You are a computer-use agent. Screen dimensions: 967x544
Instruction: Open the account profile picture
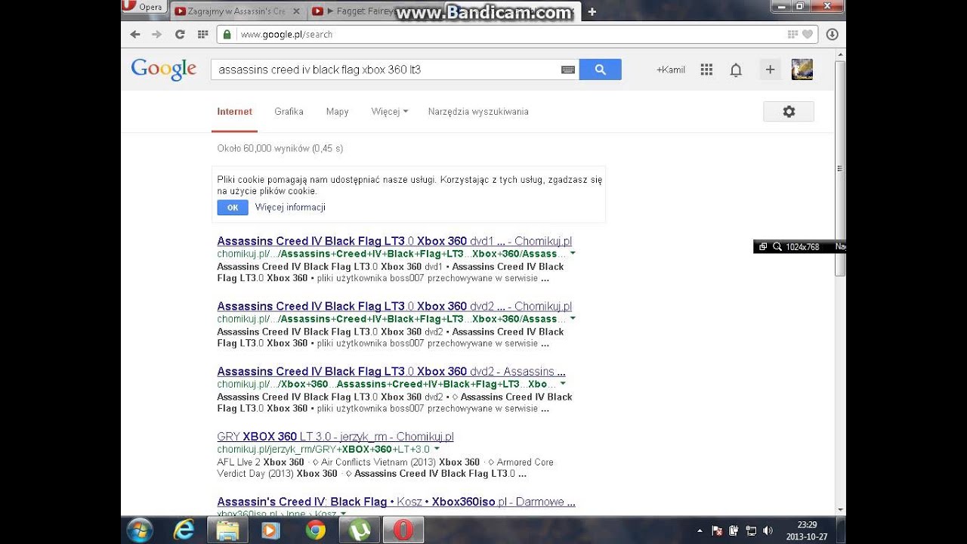click(x=802, y=70)
